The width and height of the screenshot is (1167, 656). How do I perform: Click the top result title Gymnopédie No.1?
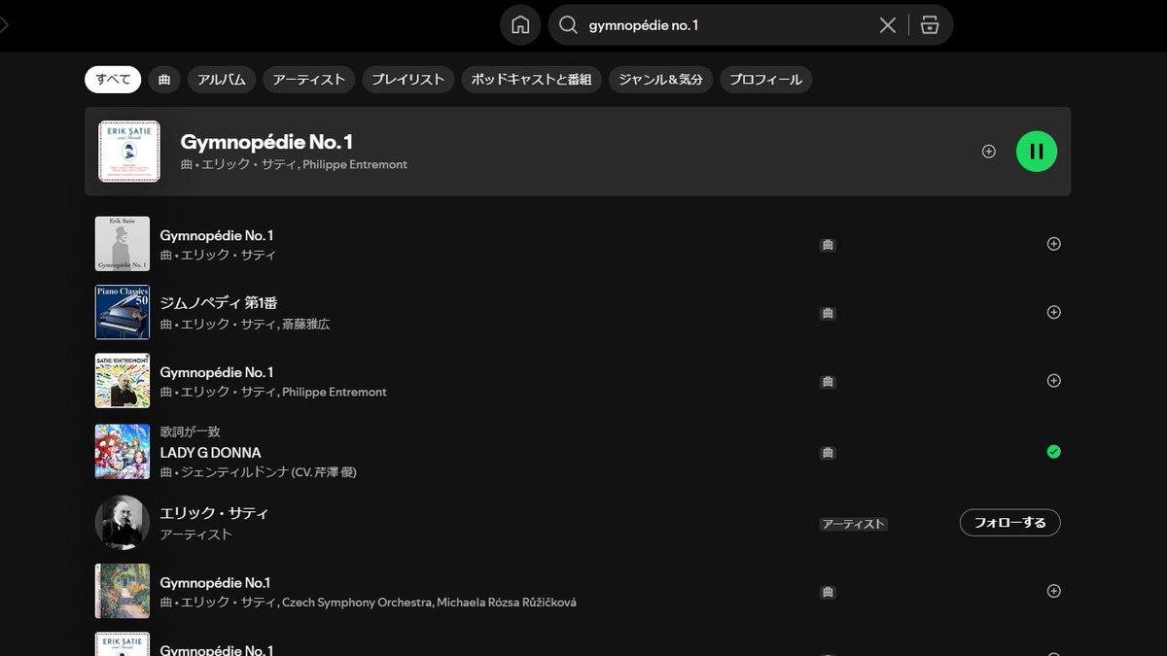[266, 142]
